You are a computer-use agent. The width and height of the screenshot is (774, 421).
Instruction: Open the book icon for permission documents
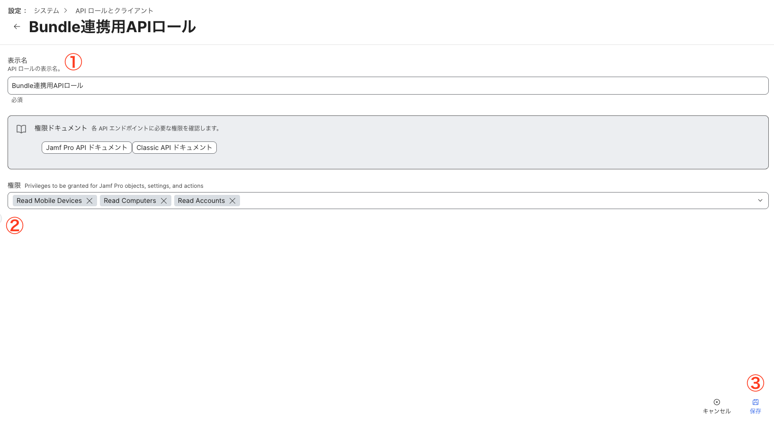click(x=21, y=129)
